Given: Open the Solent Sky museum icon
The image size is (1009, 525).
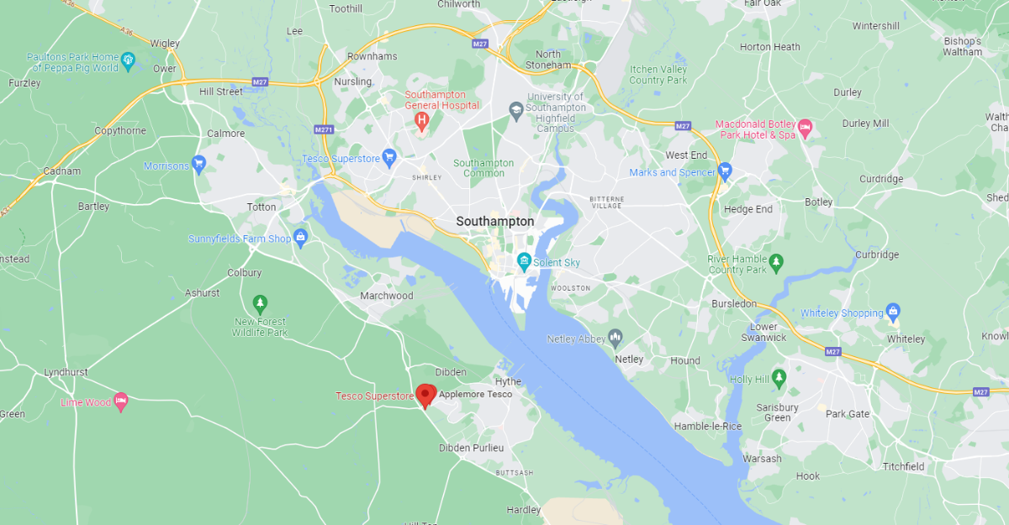Looking at the screenshot, I should pyautogui.click(x=524, y=260).
